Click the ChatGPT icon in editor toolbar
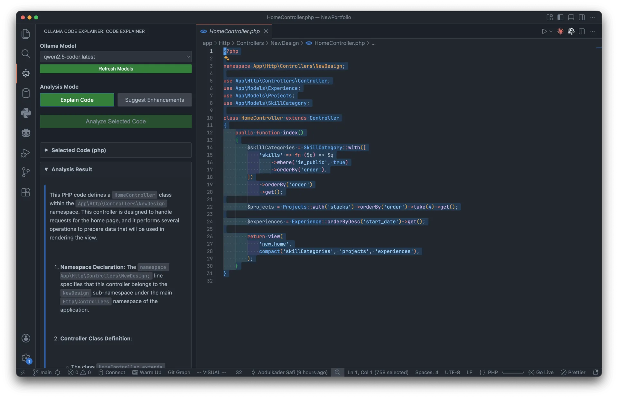This screenshot has height=398, width=618. [x=571, y=31]
